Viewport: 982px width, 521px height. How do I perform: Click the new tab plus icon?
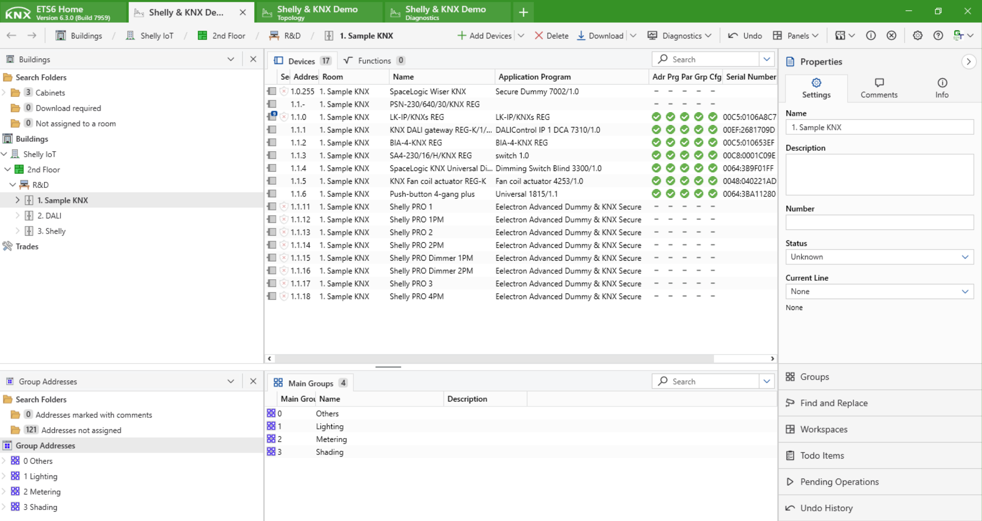523,12
